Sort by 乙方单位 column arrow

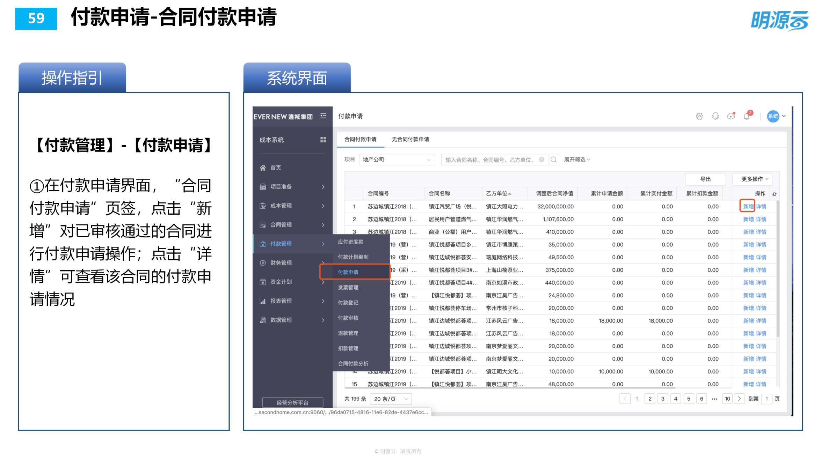pyautogui.click(x=510, y=193)
